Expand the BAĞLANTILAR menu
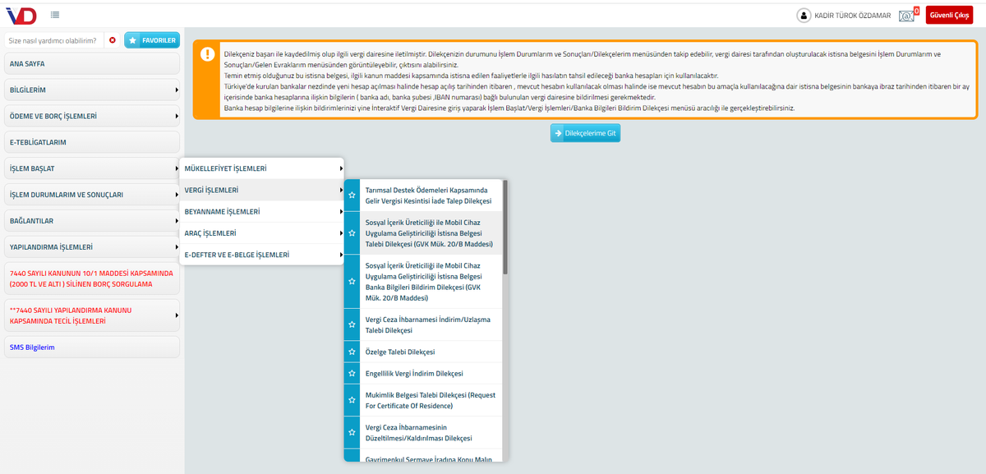The height and width of the screenshot is (474, 986). [90, 221]
